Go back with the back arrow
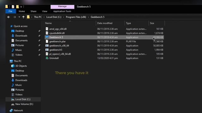Screen dimensions: 202x113 9,17
